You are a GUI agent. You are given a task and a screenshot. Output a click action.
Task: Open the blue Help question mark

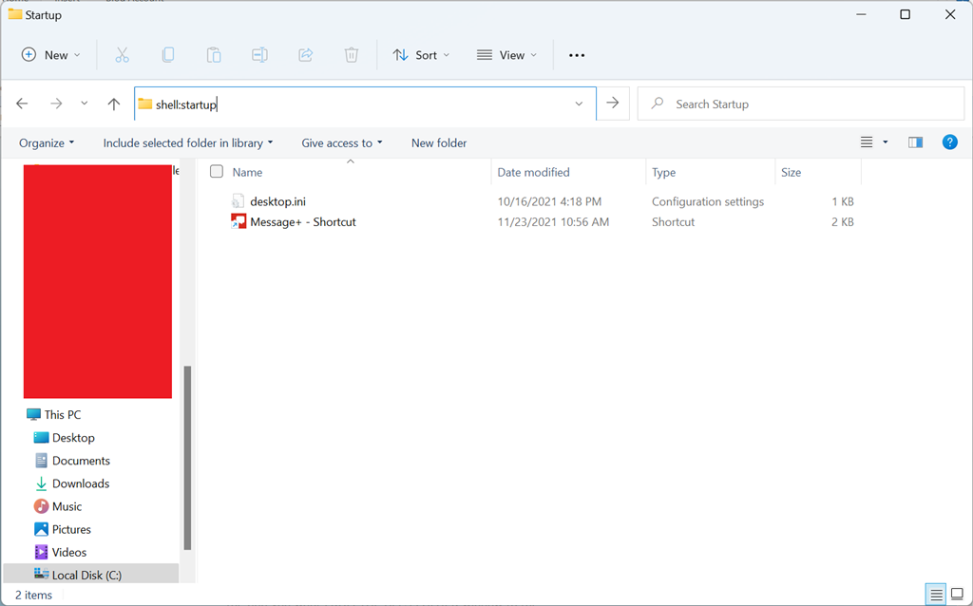coord(948,142)
